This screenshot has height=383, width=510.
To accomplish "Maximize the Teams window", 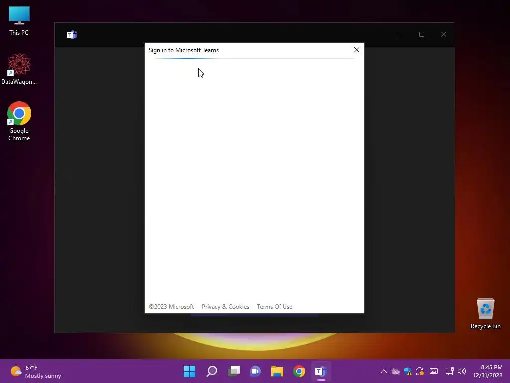I will pos(421,34).
